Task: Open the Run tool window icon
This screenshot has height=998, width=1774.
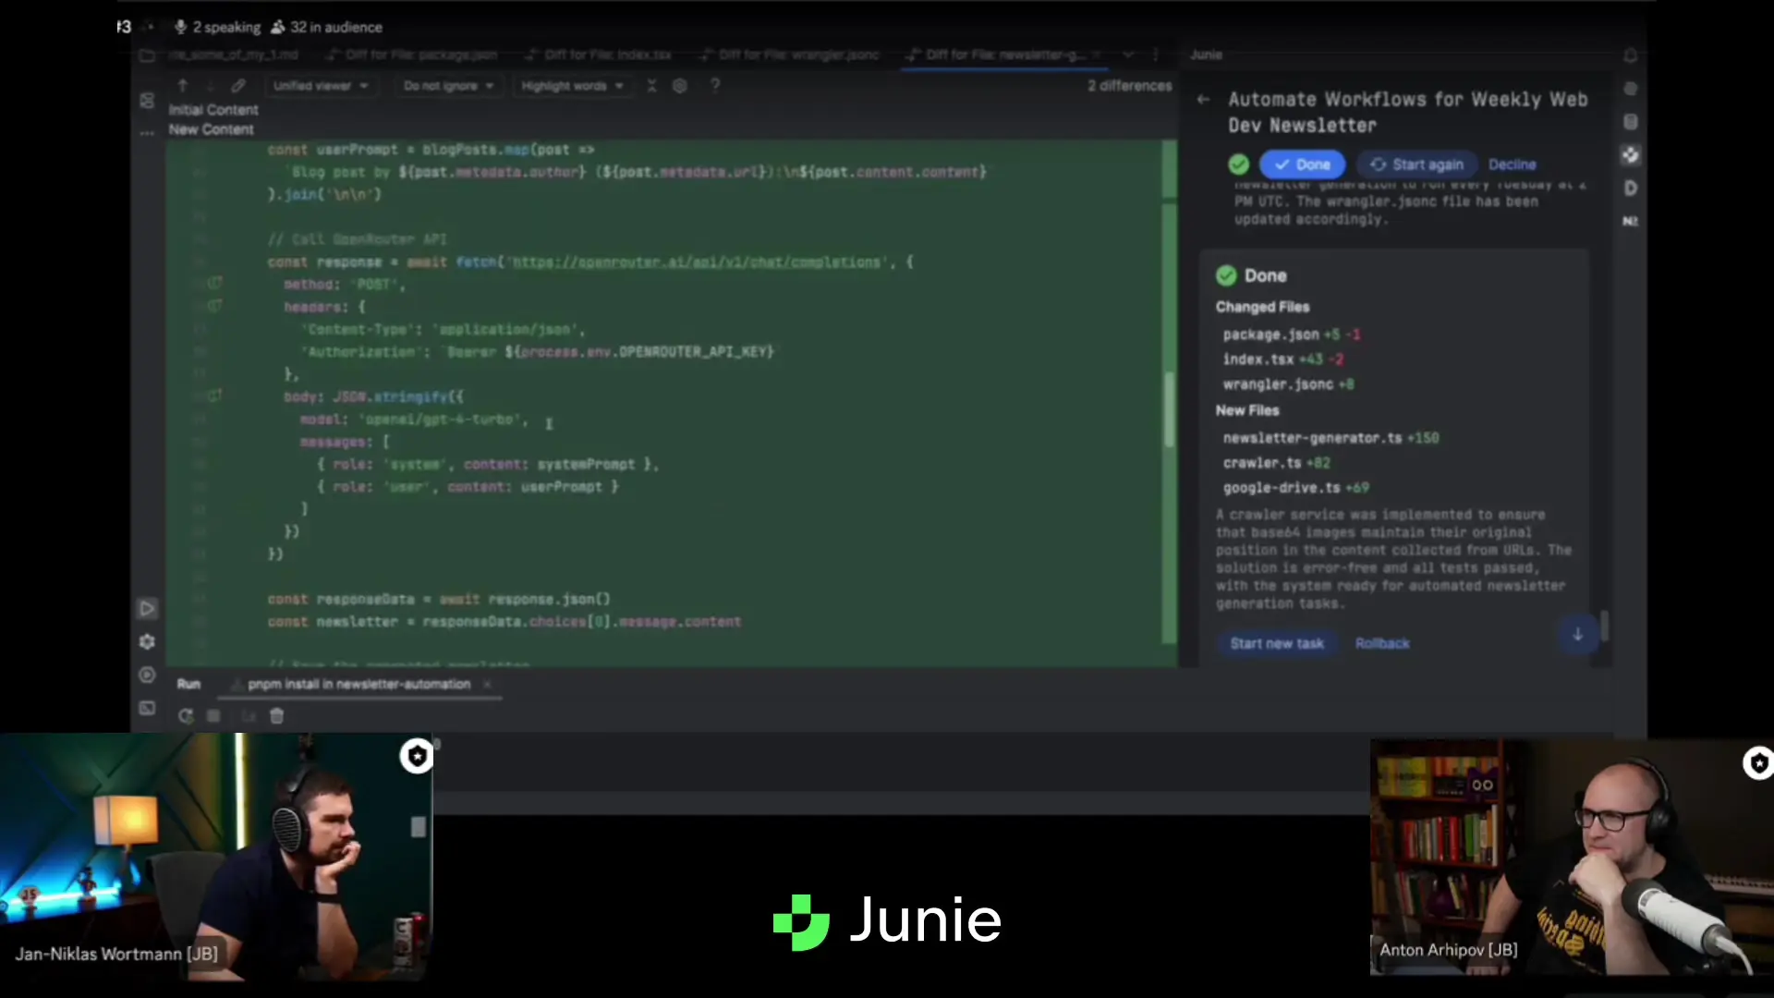Action: (147, 608)
